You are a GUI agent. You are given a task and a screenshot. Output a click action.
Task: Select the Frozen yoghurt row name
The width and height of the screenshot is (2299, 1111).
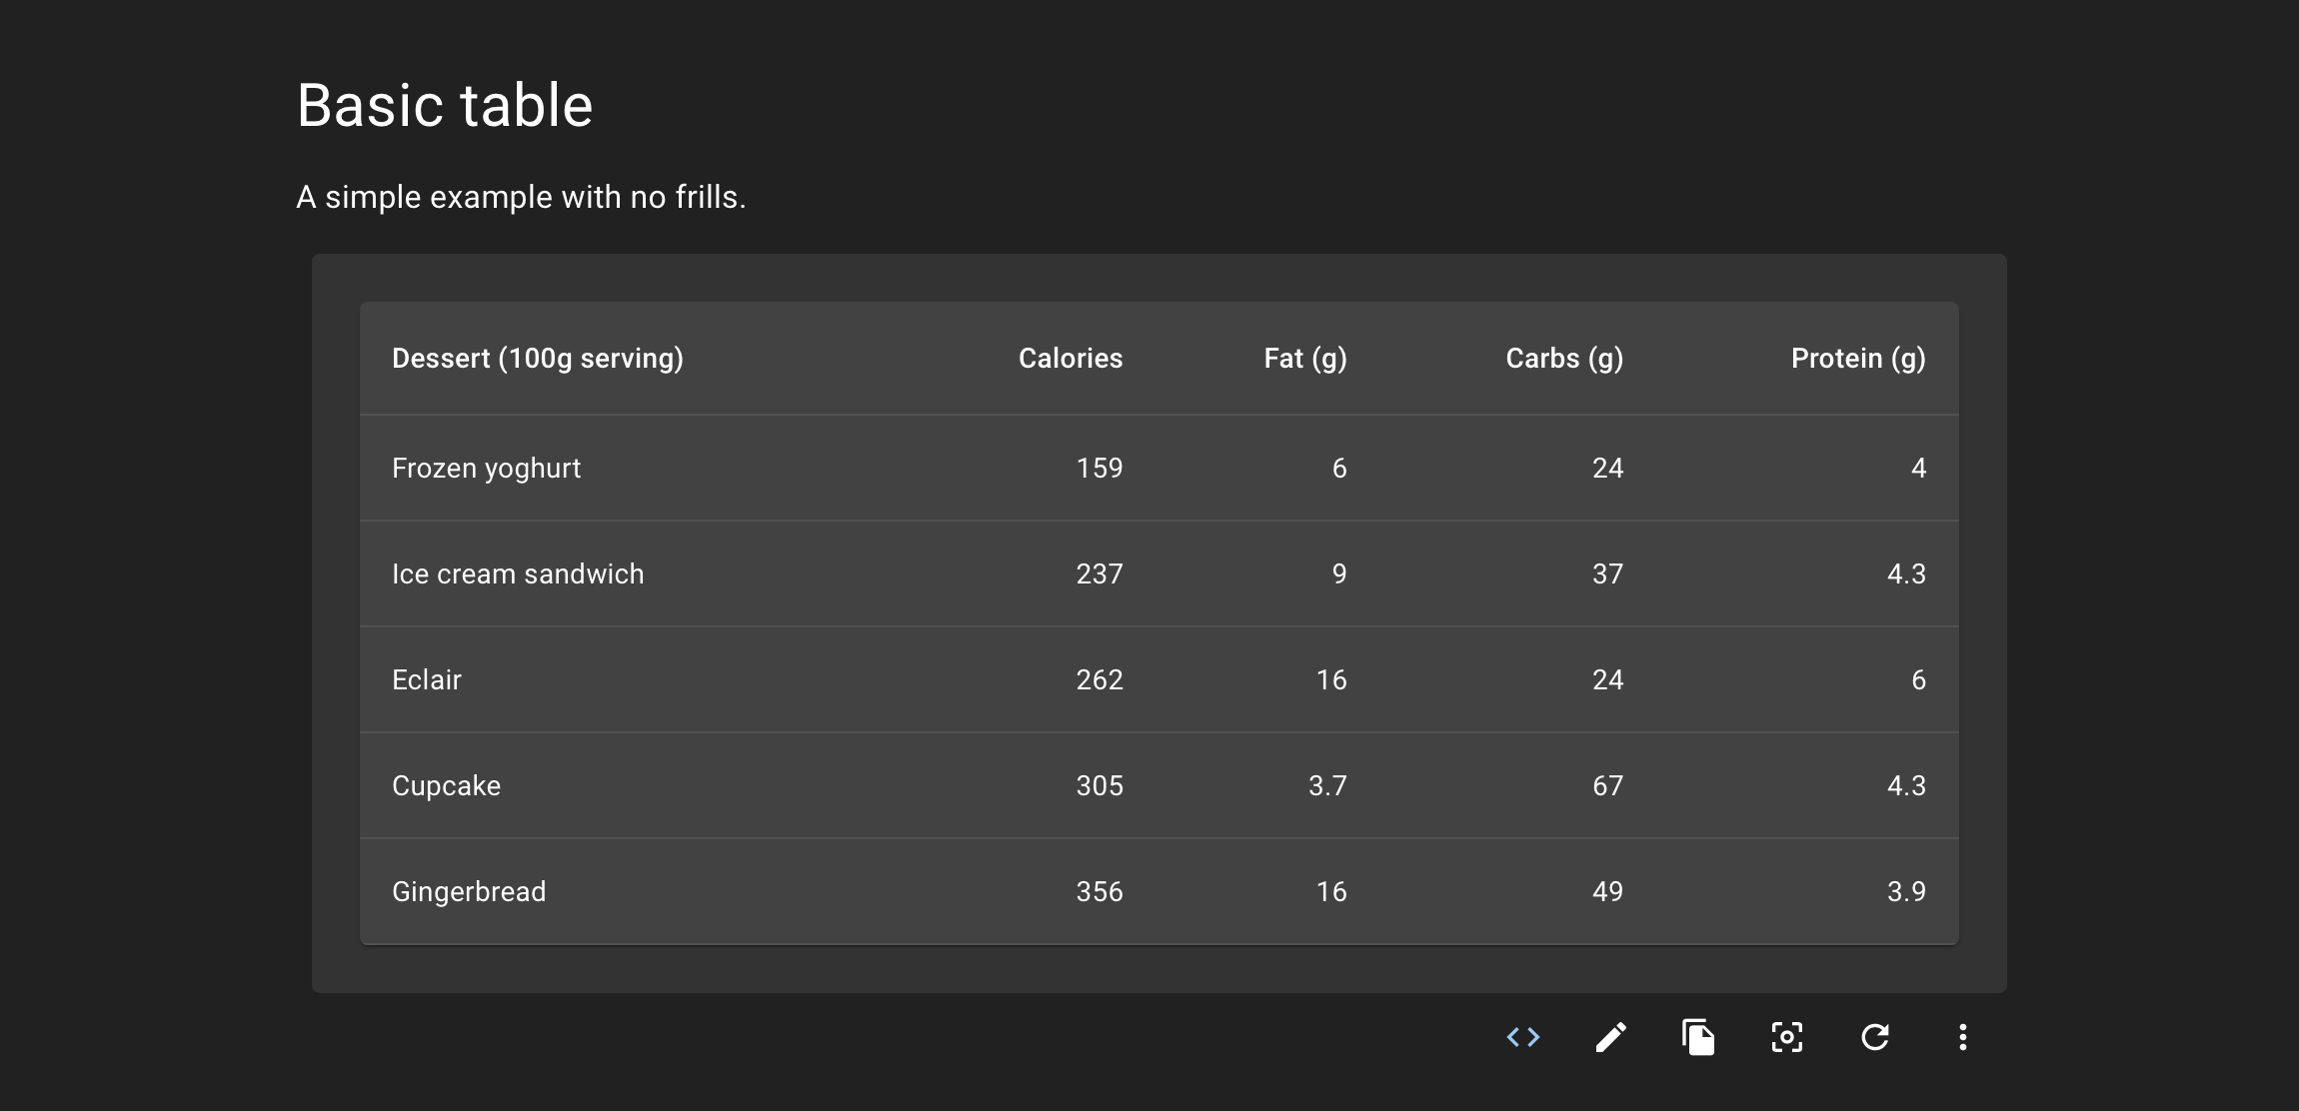(x=486, y=469)
